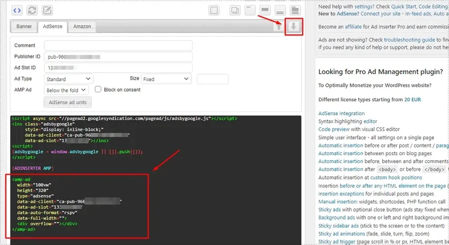The image size is (449, 245).
Task: Open the AMP Ad Below the fold dropdown
Action: click(66, 90)
